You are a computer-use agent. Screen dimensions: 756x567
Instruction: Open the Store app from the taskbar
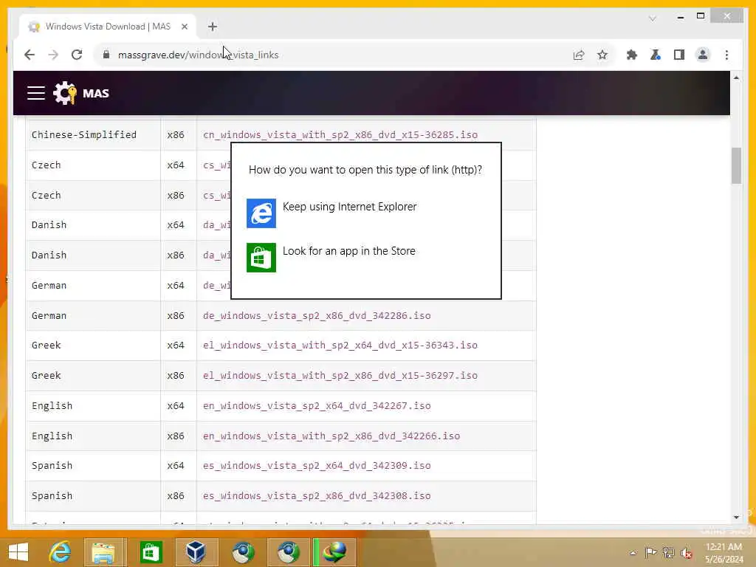[x=151, y=552]
